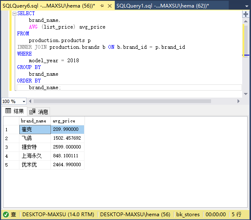Click the horizontal scrollbar left arrow
The image size is (251, 220).
click(30, 101)
